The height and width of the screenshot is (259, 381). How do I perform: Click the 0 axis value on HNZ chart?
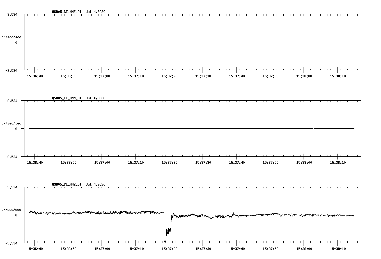(16, 215)
